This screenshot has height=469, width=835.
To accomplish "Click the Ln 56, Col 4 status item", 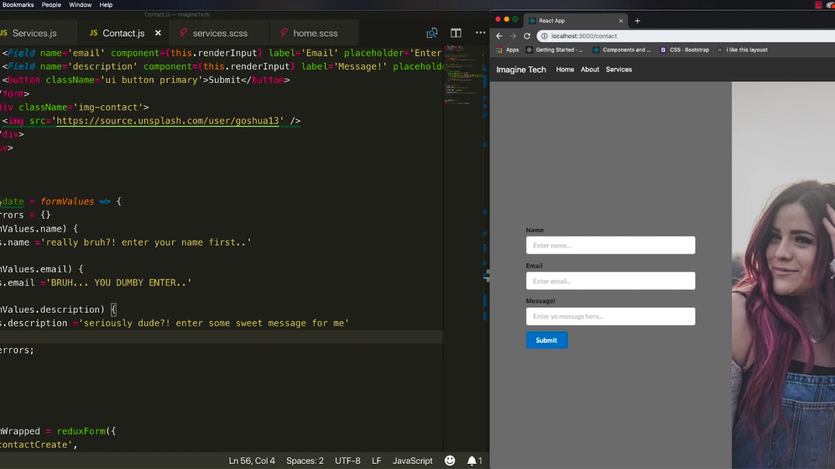I will (x=252, y=461).
